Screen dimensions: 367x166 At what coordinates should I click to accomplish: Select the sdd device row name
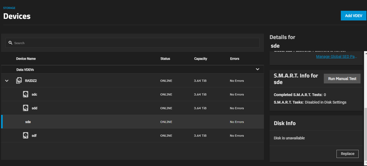coord(34,108)
